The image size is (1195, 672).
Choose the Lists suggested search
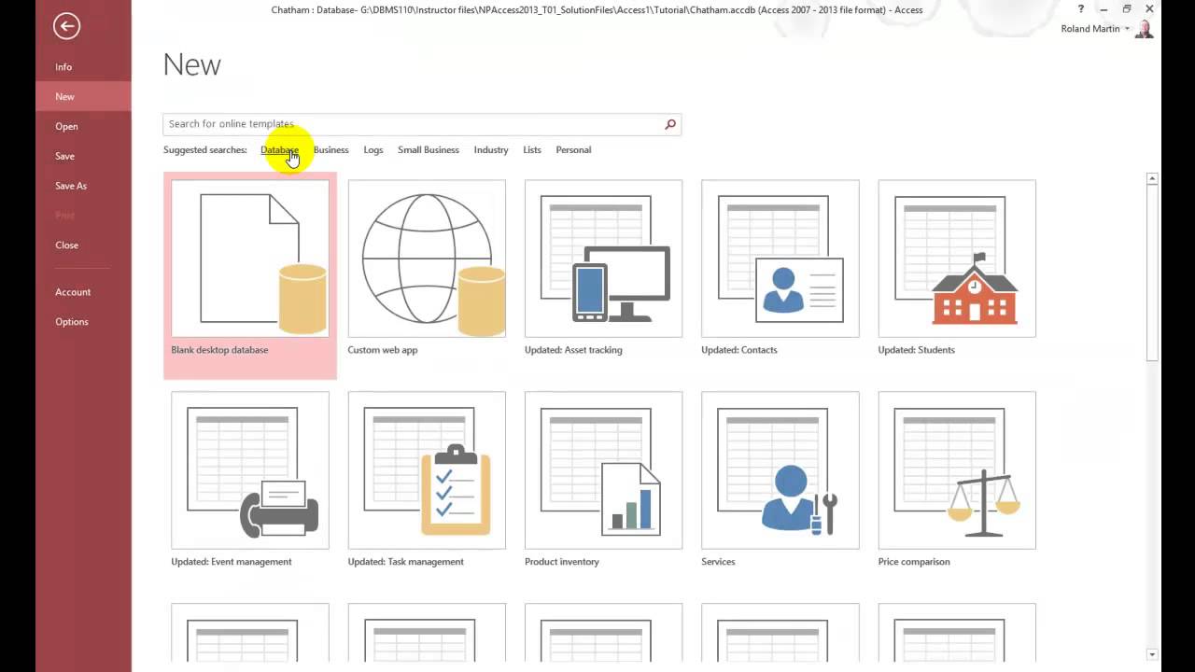(532, 150)
